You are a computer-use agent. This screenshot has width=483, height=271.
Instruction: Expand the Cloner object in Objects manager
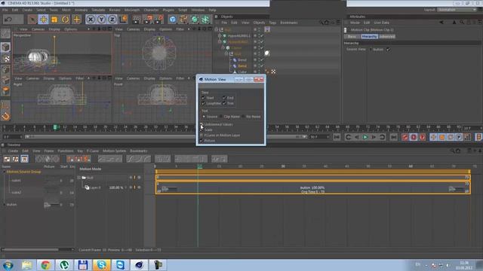click(223, 47)
